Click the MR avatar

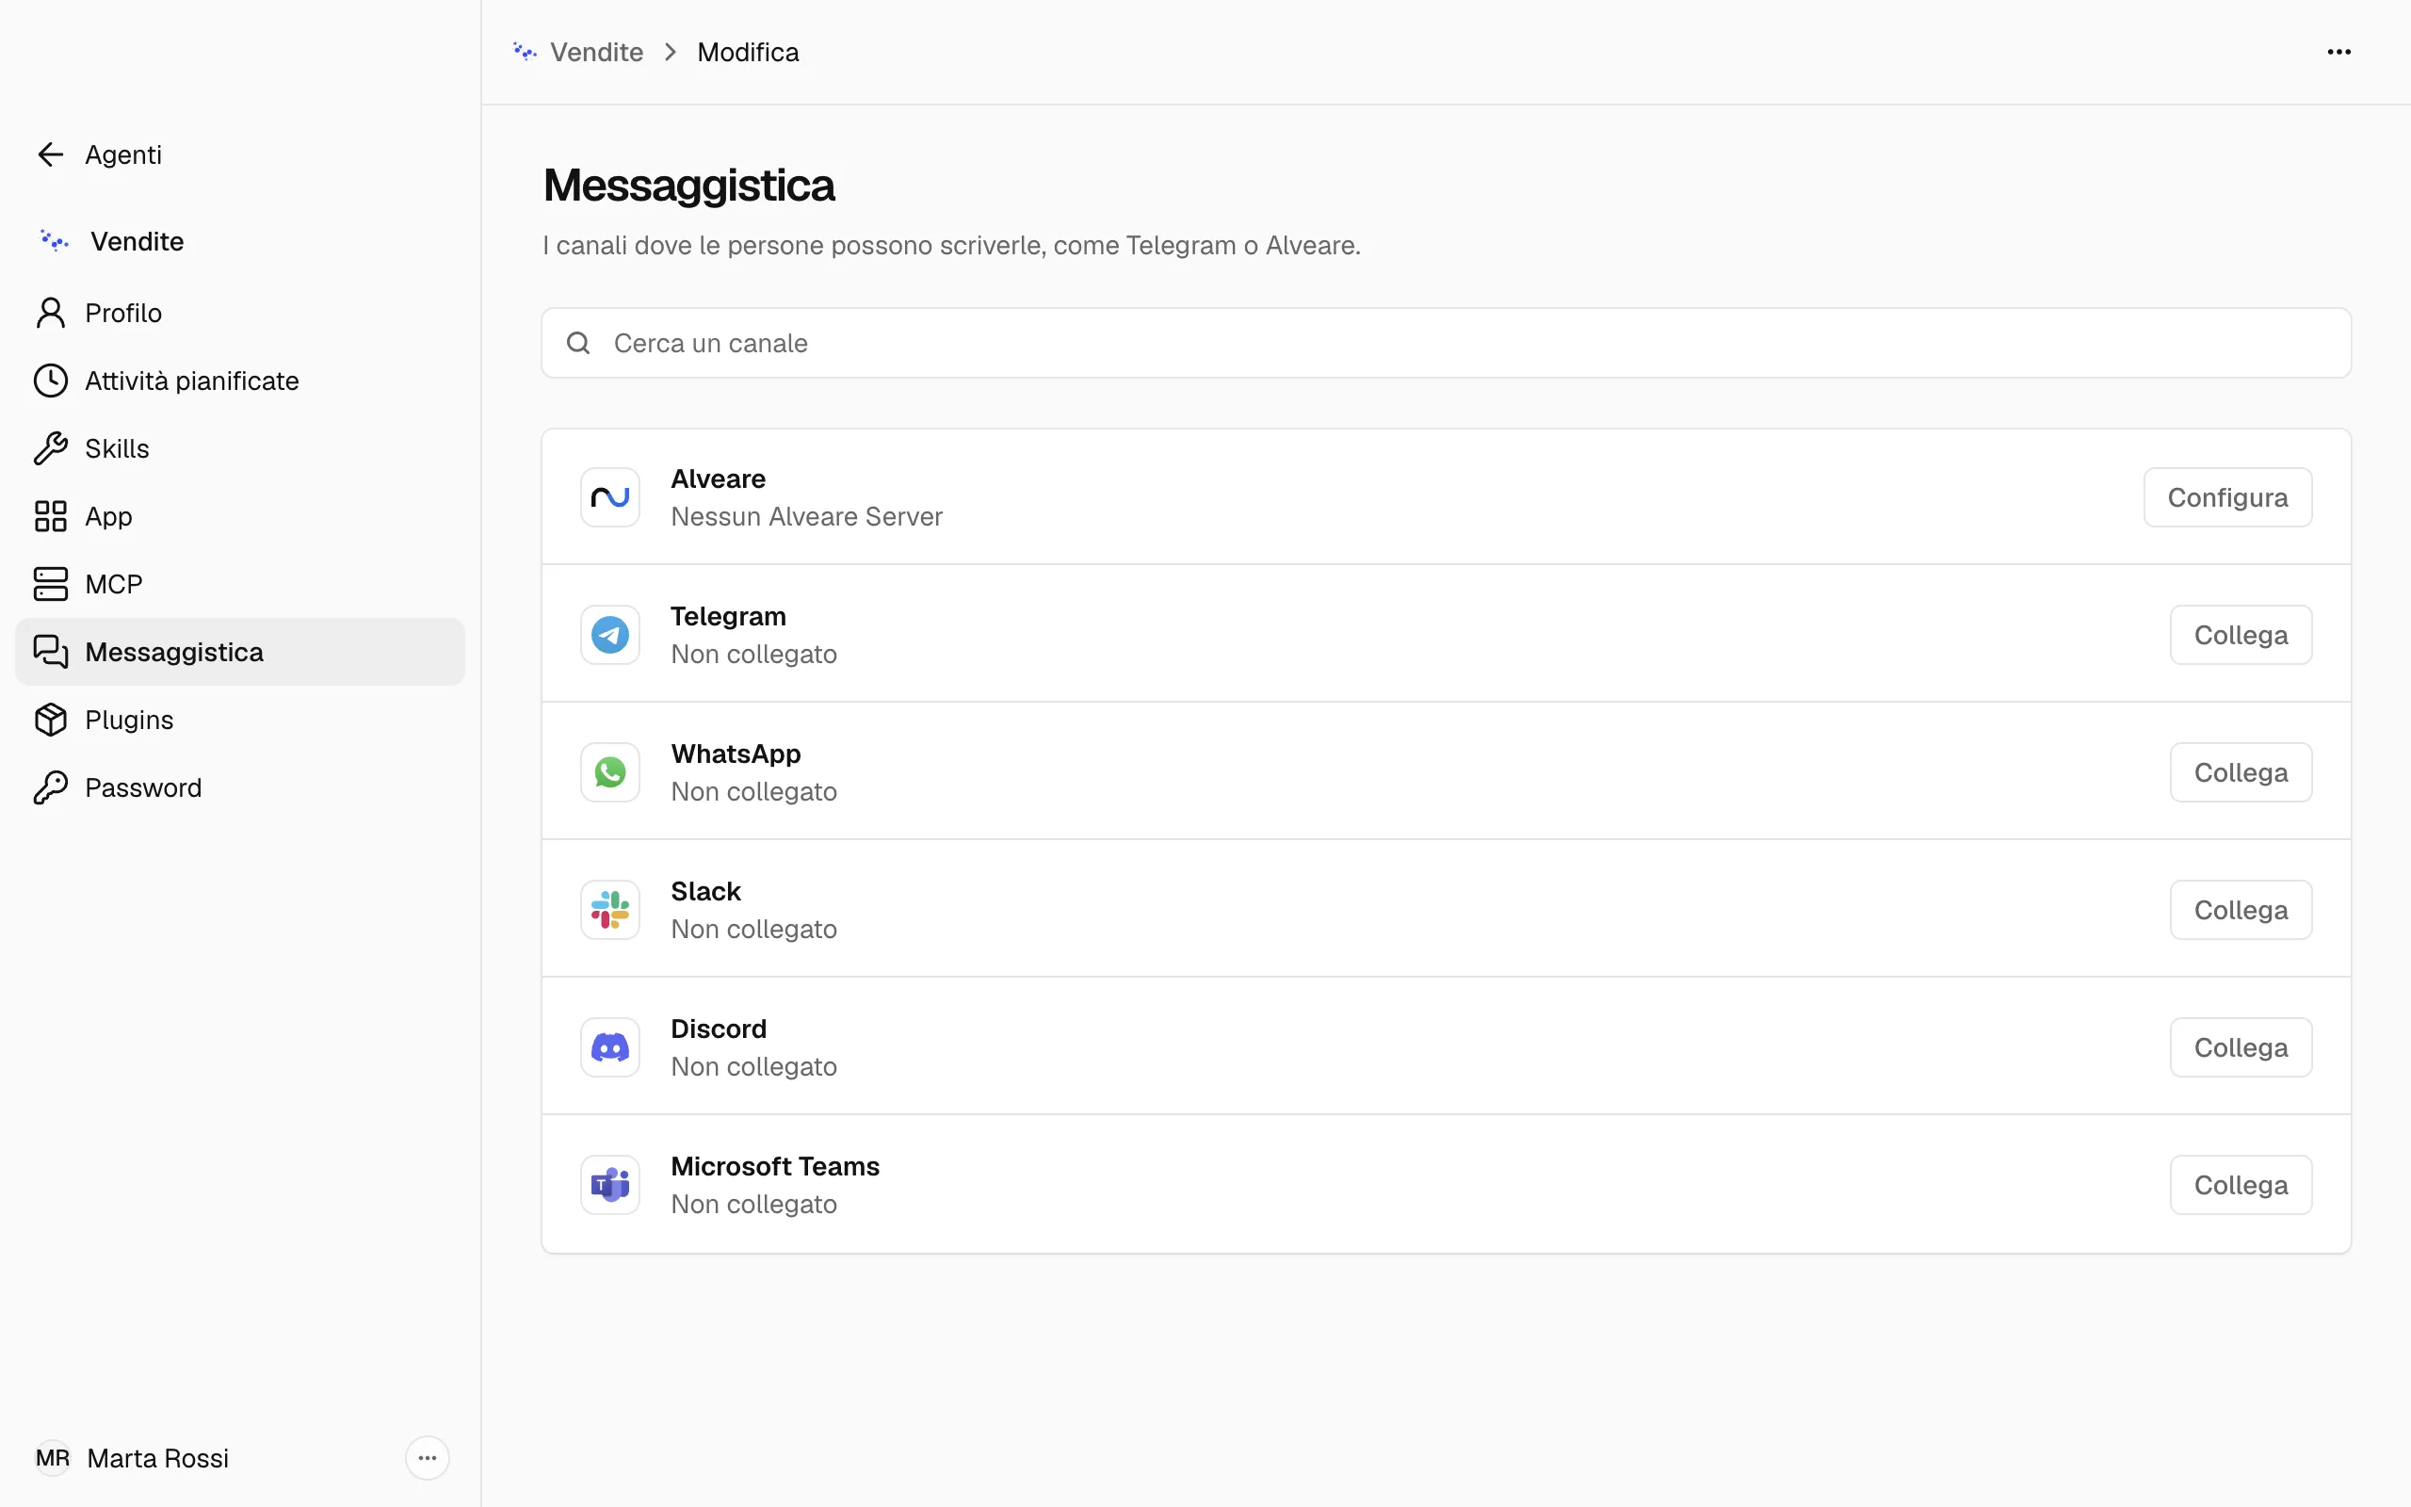click(53, 1458)
